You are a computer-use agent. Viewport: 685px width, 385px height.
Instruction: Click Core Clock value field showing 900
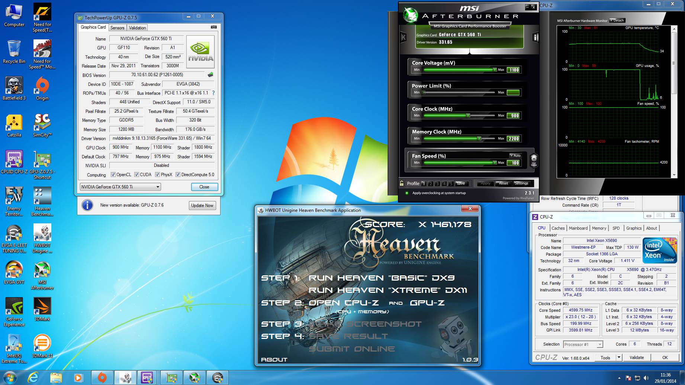[x=514, y=116]
